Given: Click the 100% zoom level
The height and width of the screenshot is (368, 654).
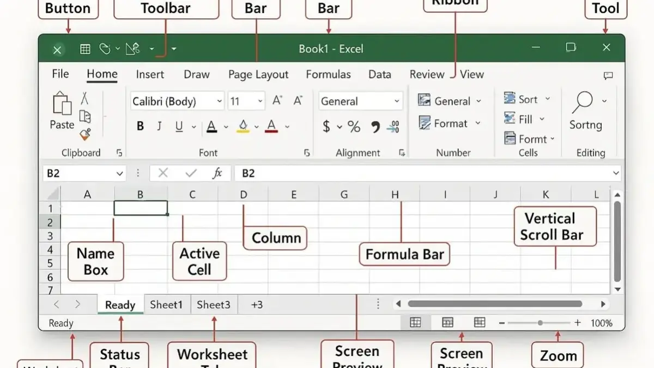Looking at the screenshot, I should (602, 323).
